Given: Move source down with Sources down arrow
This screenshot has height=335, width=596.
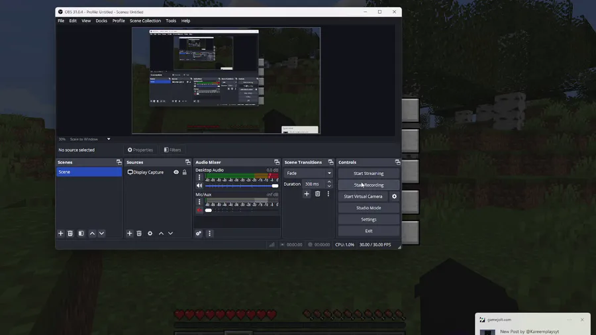Looking at the screenshot, I should coord(170,233).
